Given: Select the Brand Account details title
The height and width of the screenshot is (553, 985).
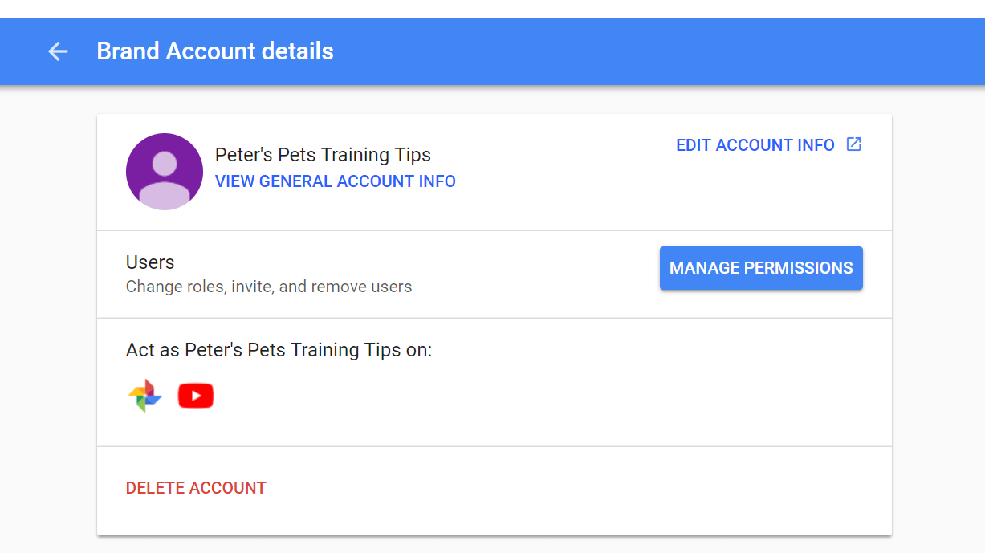Looking at the screenshot, I should pyautogui.click(x=214, y=51).
